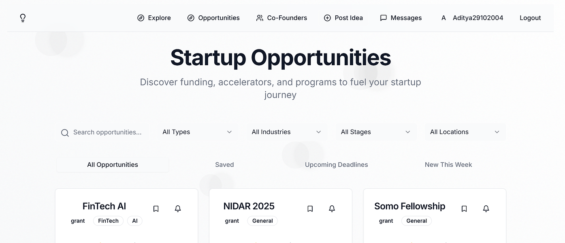Expand the All Industries filter
The width and height of the screenshot is (565, 243).
(x=286, y=132)
